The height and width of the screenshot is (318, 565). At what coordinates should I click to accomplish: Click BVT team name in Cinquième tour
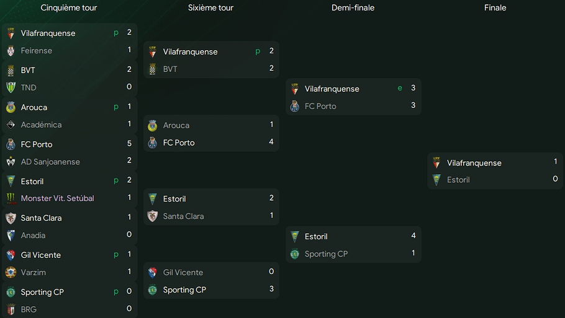coord(28,70)
